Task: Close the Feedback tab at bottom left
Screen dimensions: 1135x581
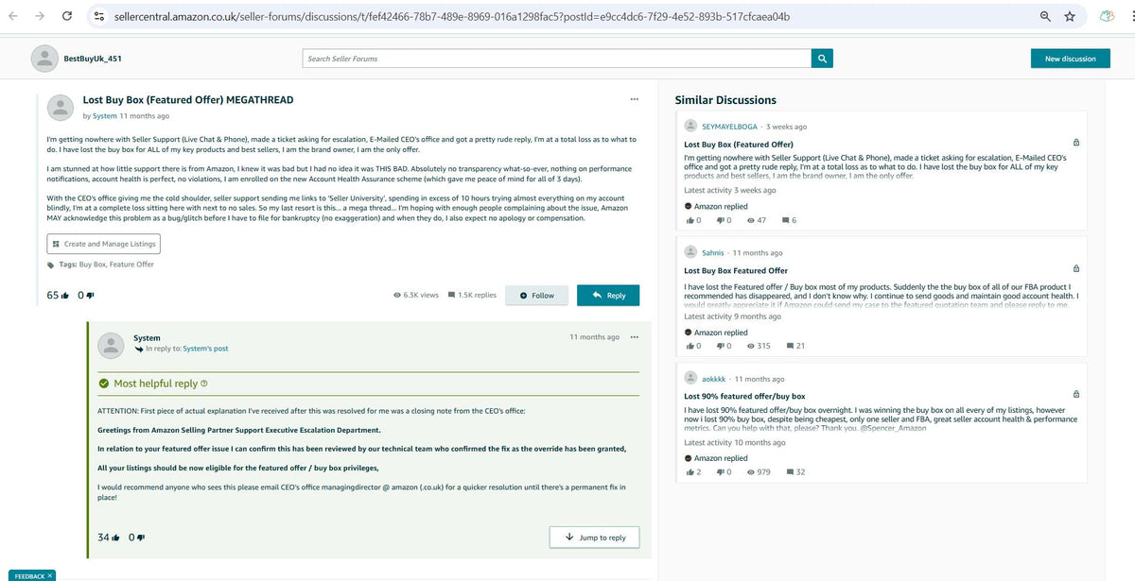Action: coord(49,575)
